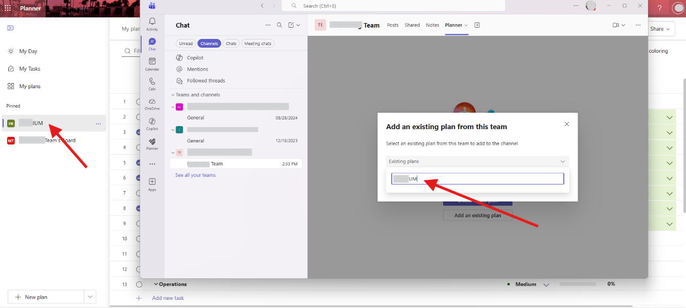Uncheck completed task in Planner row 3
The width and height of the screenshot is (686, 308).
139,132
